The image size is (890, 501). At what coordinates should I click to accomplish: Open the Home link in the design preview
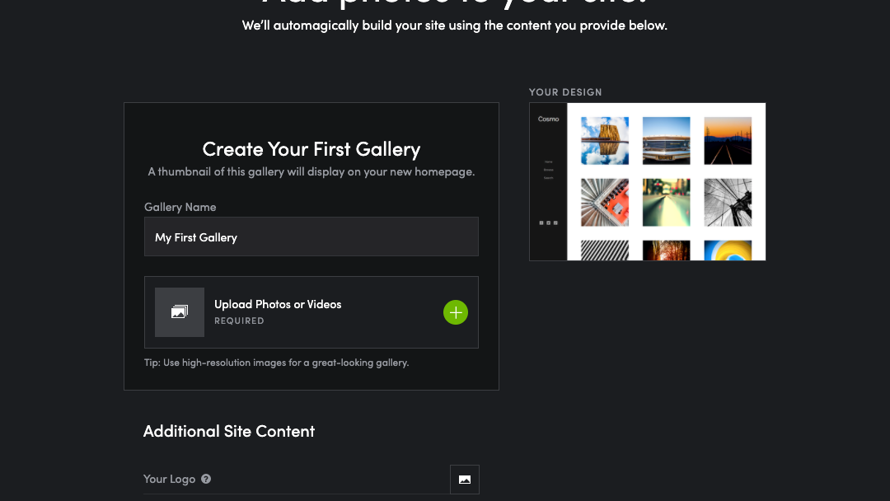point(548,162)
